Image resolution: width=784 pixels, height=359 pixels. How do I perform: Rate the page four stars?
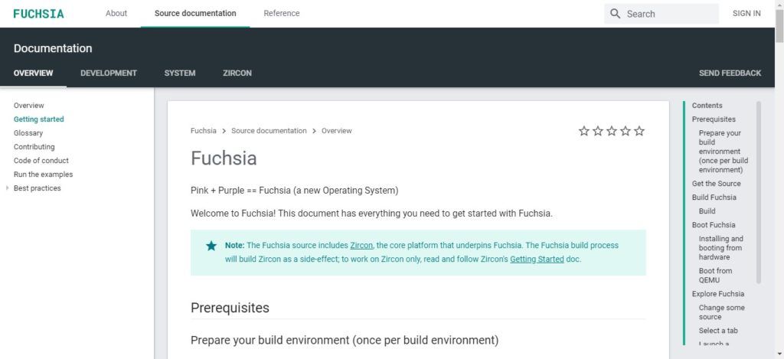pyautogui.click(x=626, y=131)
